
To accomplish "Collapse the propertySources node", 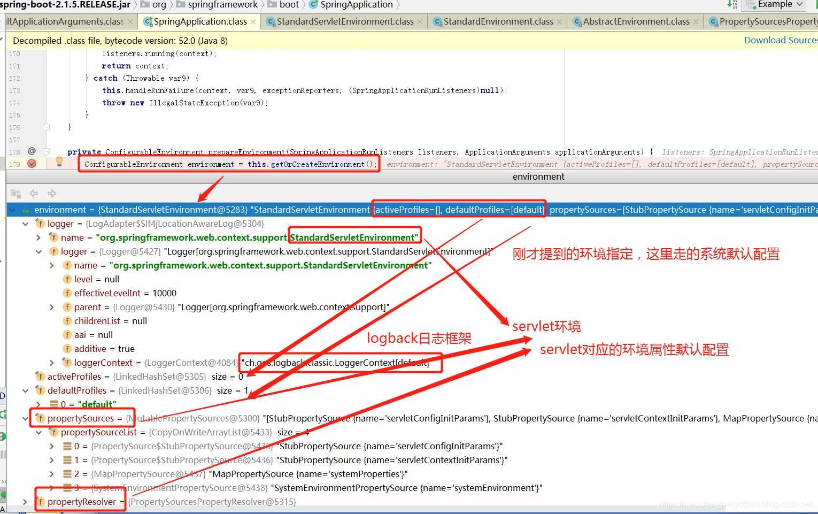I will tap(25, 418).
